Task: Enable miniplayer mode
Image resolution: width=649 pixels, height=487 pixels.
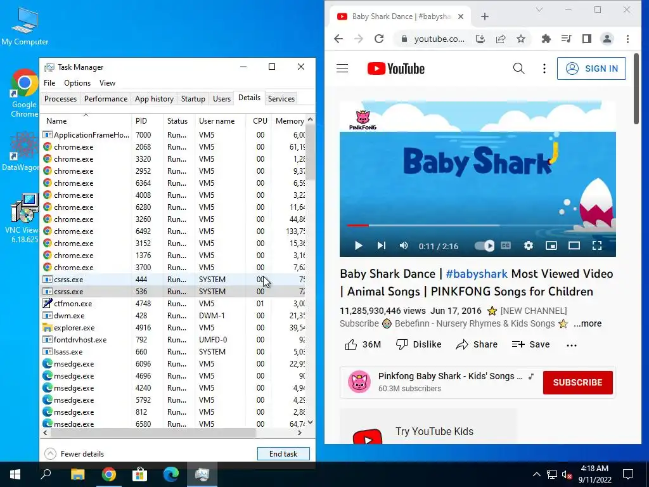Action: tap(551, 246)
